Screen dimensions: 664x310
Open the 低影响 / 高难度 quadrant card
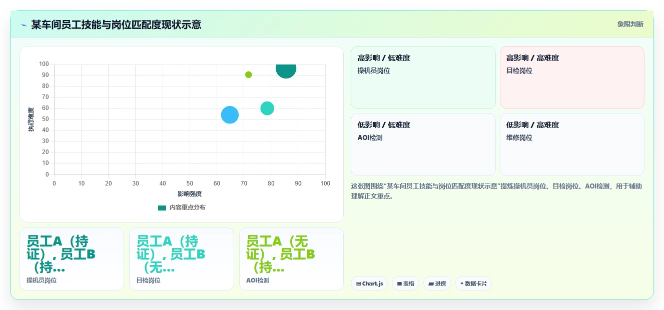[x=572, y=144]
